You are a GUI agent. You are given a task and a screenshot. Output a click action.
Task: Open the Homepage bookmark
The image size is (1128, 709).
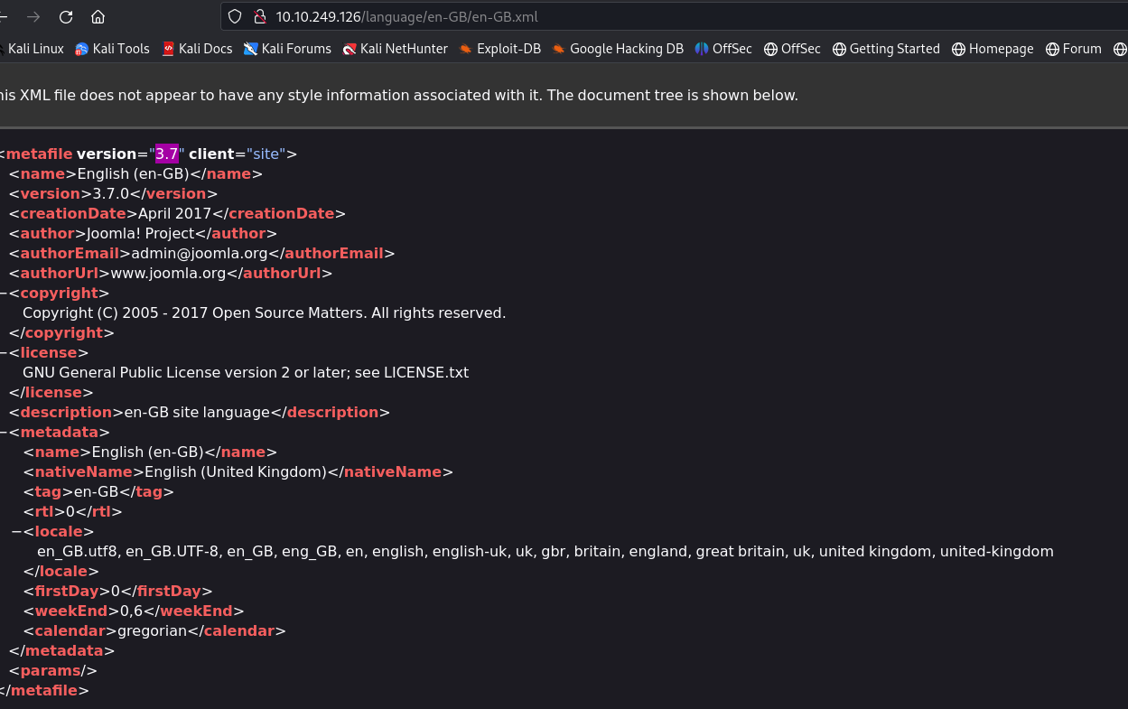(x=992, y=49)
